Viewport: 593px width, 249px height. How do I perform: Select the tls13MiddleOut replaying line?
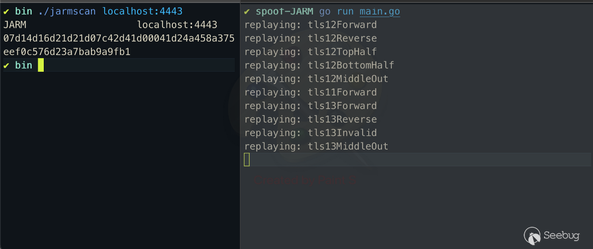tap(316, 146)
